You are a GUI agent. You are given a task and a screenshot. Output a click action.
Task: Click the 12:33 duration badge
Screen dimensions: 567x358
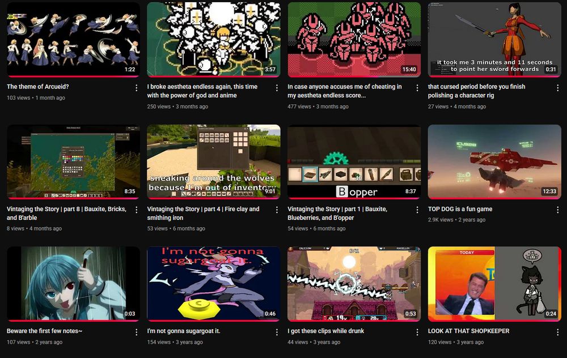pyautogui.click(x=549, y=191)
